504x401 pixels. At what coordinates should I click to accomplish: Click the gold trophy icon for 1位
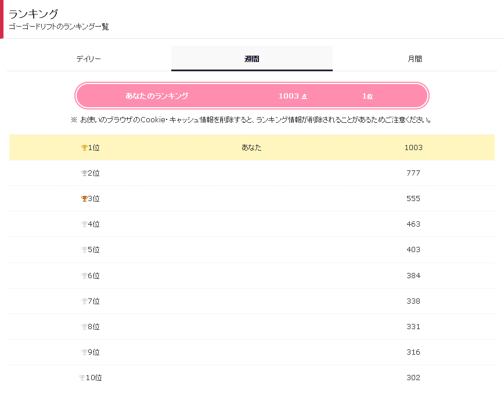click(84, 148)
